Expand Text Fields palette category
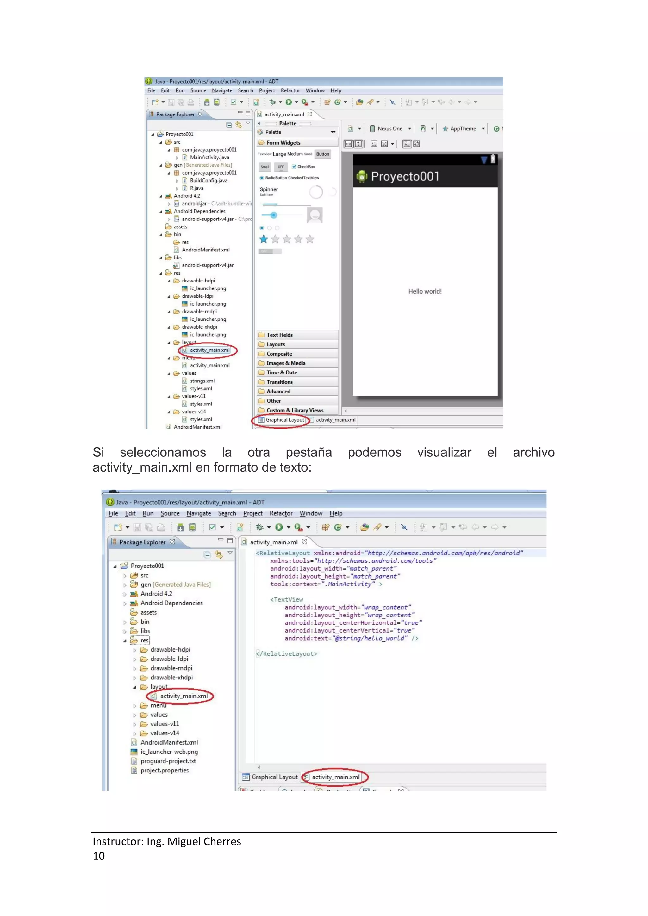648x916 pixels. pos(297,335)
